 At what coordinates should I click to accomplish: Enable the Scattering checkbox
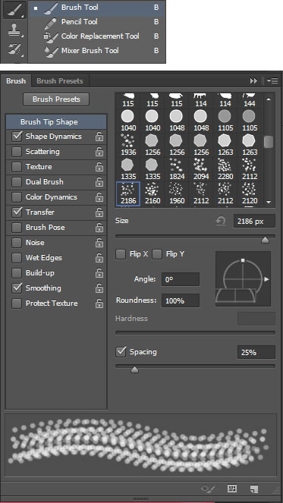pos(17,152)
